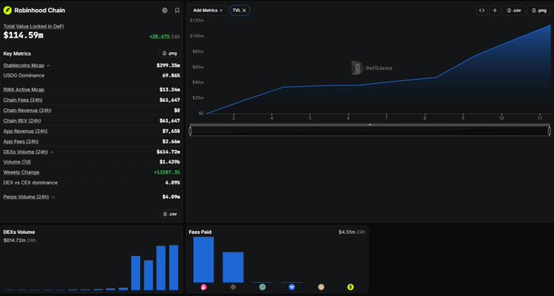Open the Chain REV (24h) link

pyautogui.click(x=22, y=121)
